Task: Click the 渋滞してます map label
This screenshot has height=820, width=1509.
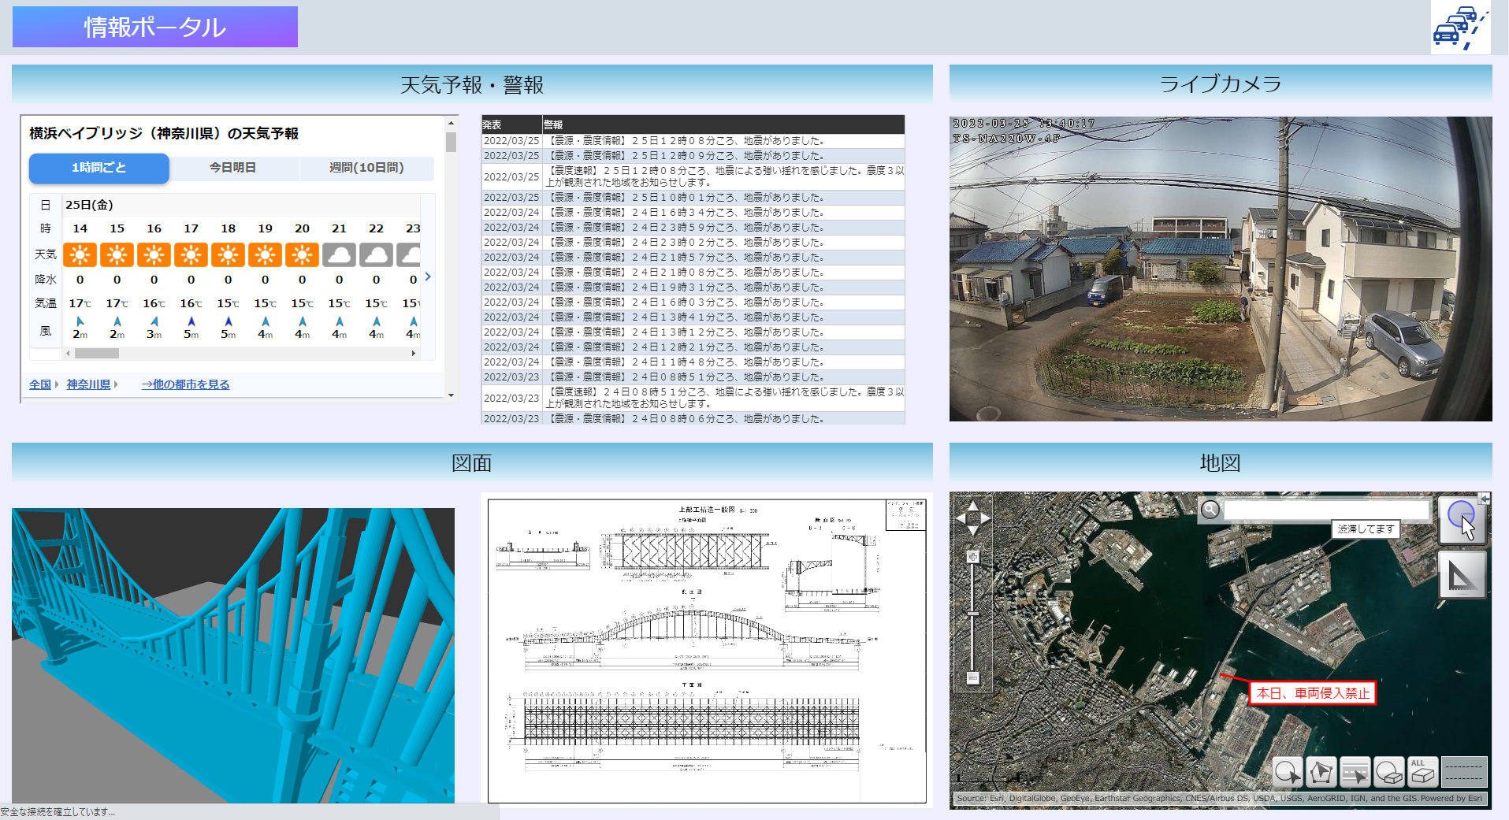Action: [1366, 529]
